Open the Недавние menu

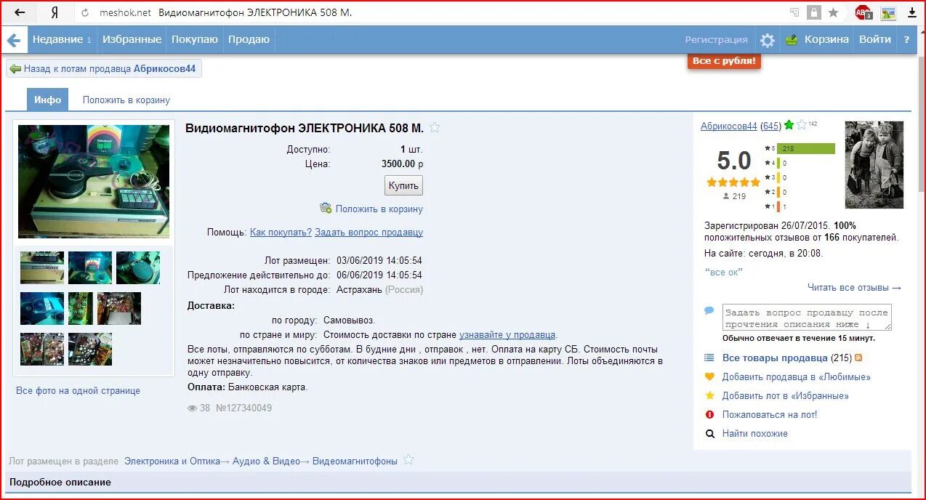(x=62, y=40)
